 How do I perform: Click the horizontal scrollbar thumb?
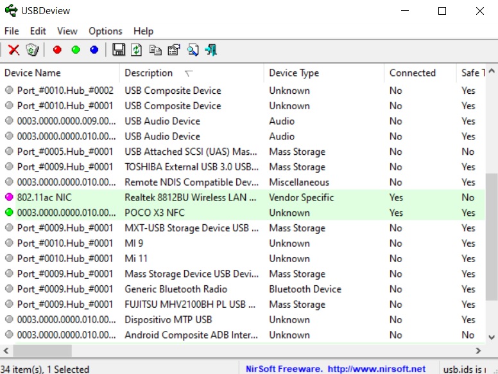click(42, 351)
